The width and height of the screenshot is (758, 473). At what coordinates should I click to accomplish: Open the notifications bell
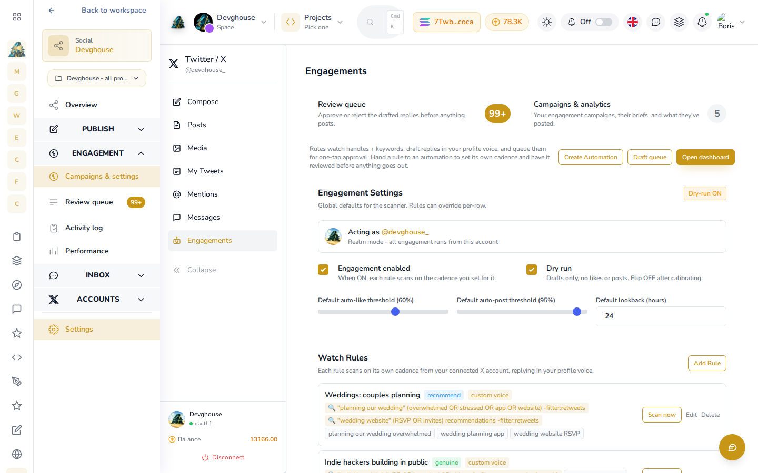coord(702,22)
